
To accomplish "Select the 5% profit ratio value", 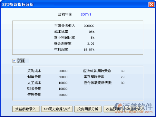I will pyautogui.click(x=93, y=38).
